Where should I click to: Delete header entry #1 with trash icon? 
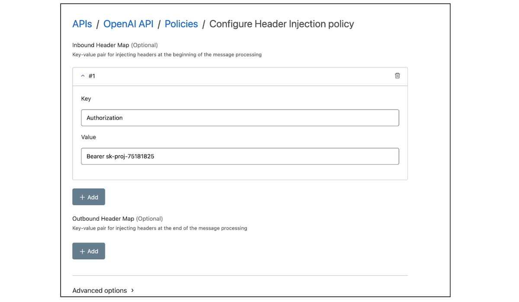coord(397,75)
